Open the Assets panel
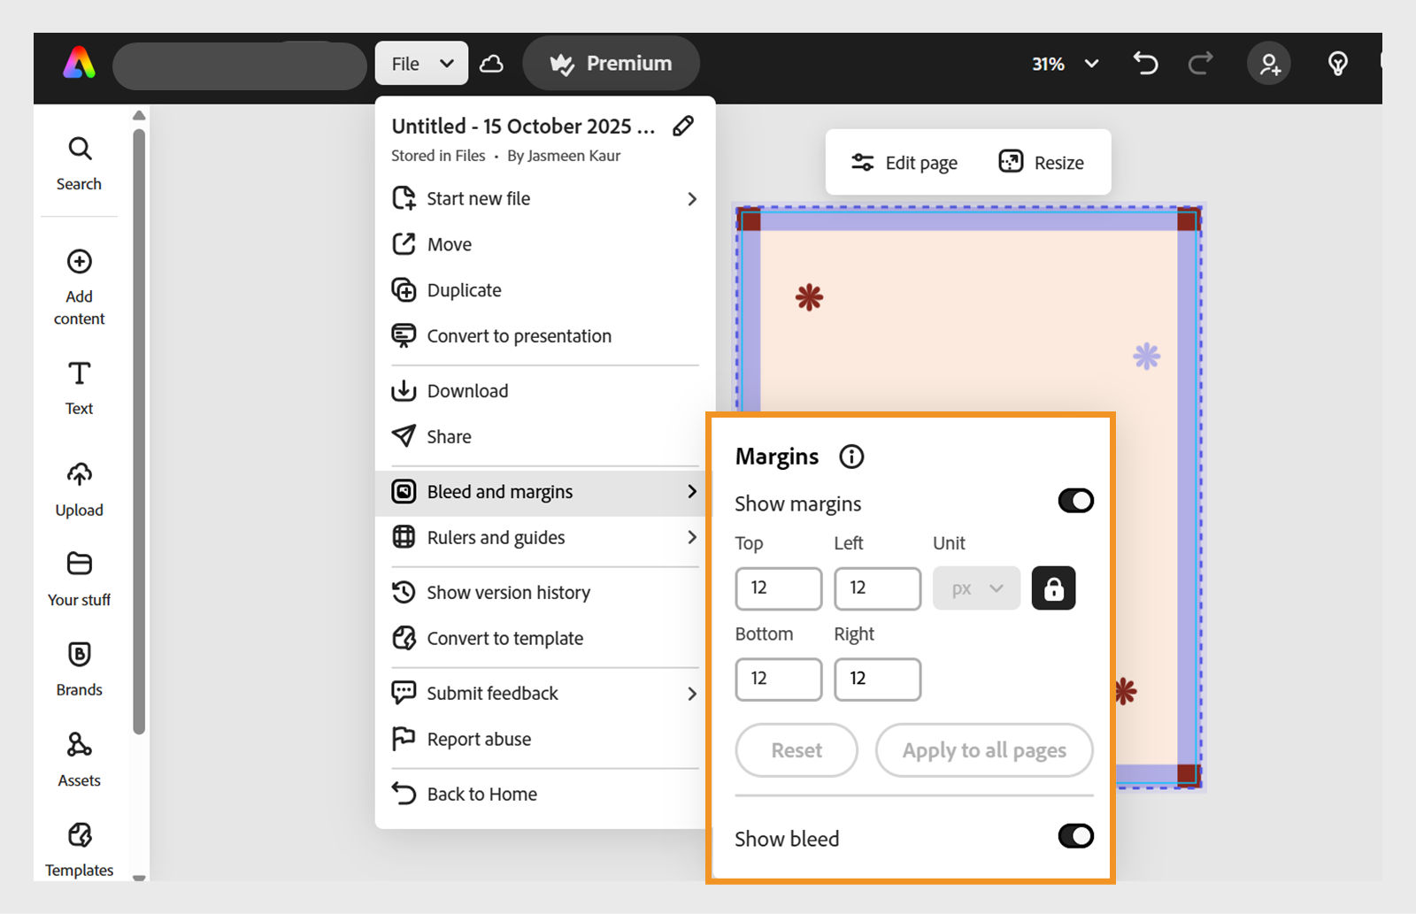The width and height of the screenshot is (1416, 914). coord(79,757)
